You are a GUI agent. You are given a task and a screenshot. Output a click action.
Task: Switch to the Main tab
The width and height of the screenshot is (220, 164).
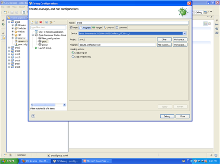coord(74,27)
